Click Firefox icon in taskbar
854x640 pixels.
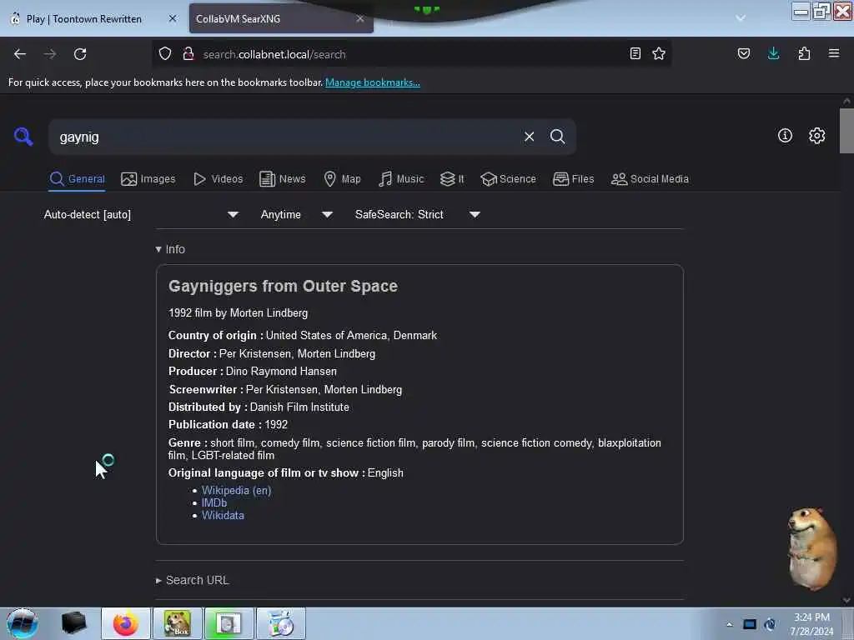click(126, 623)
